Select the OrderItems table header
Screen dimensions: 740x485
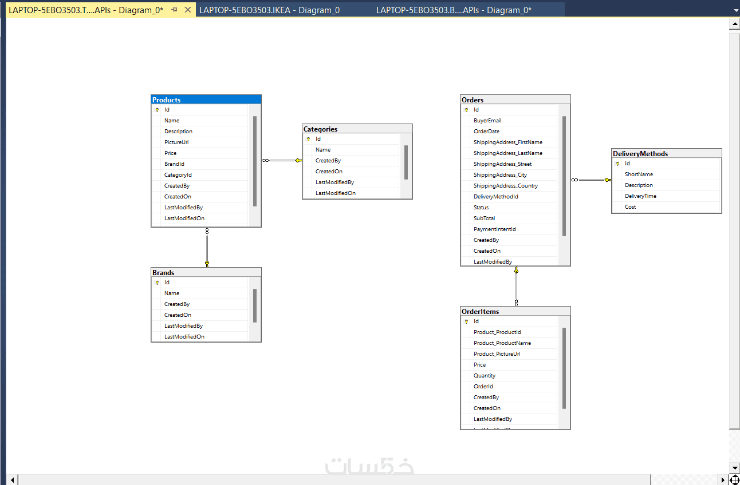tap(515, 311)
